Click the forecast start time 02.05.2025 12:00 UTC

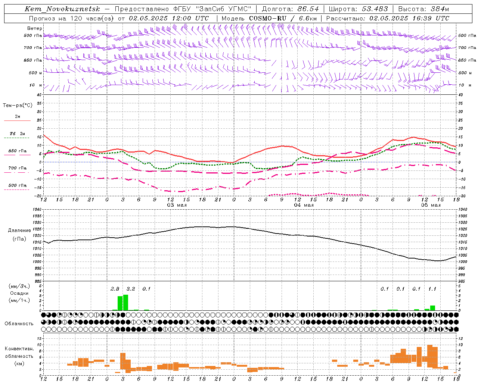(x=169, y=18)
